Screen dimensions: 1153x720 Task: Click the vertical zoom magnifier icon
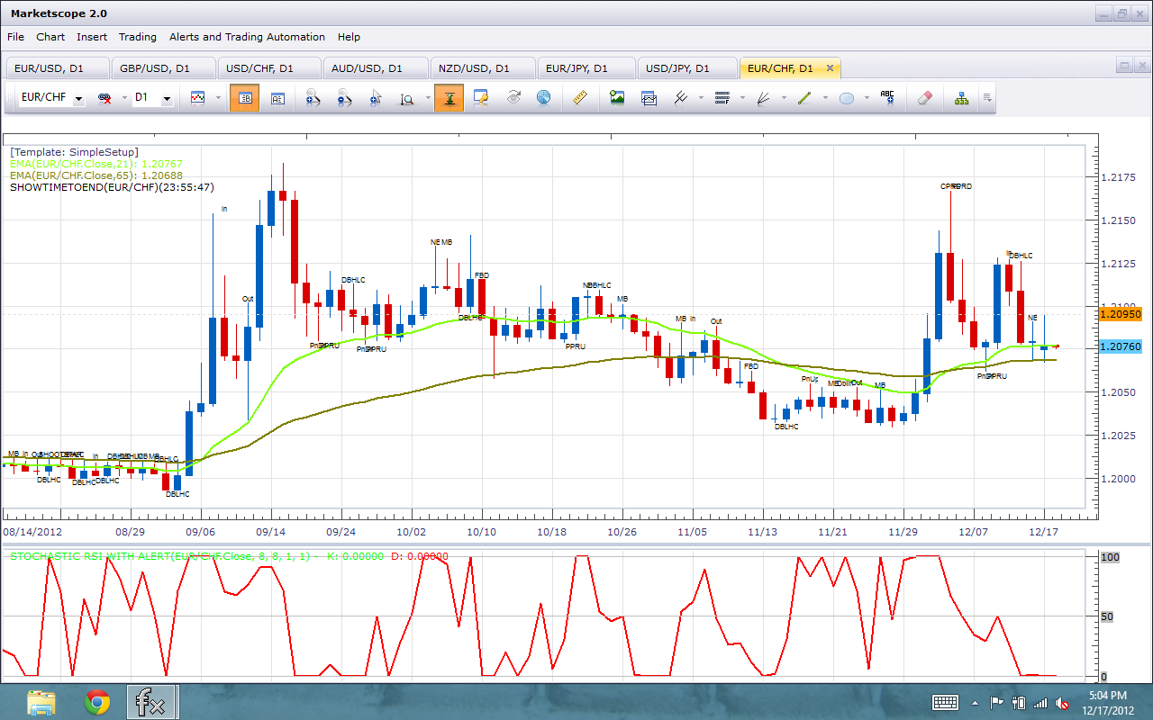click(406, 98)
